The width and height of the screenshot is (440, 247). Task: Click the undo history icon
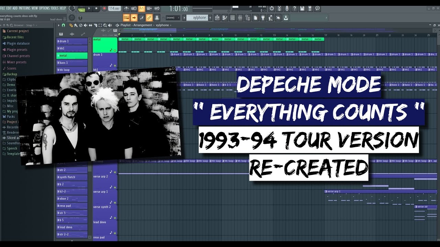coord(272,9)
